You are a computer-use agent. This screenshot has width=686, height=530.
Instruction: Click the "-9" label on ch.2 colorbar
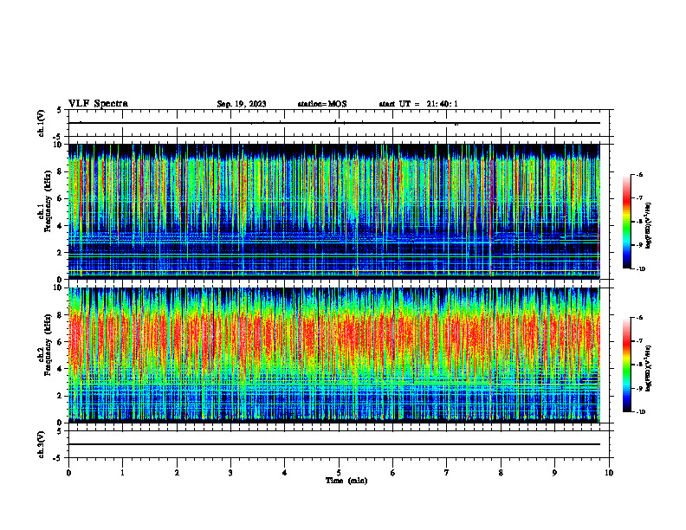pyautogui.click(x=639, y=388)
